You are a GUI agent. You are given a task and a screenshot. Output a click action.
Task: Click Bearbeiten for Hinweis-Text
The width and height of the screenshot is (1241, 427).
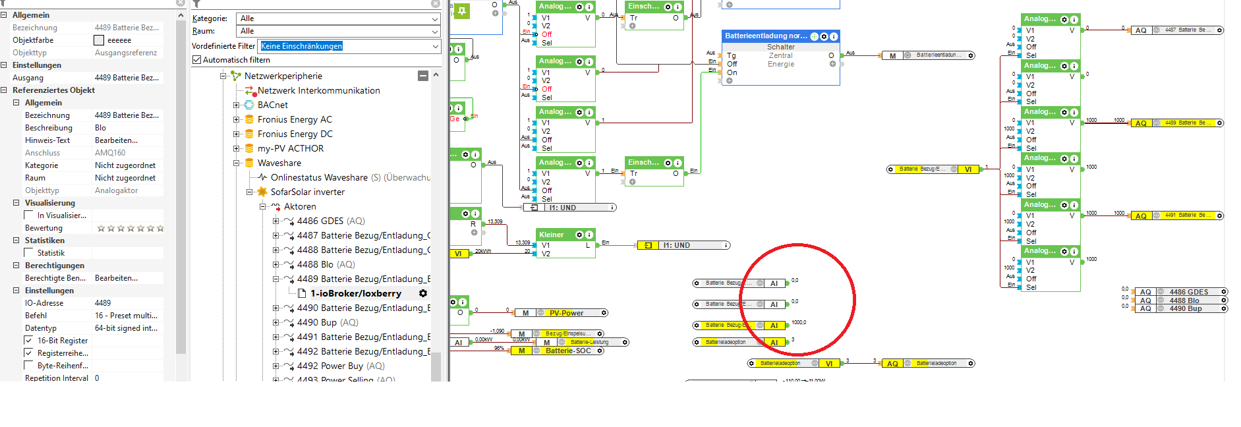(116, 140)
